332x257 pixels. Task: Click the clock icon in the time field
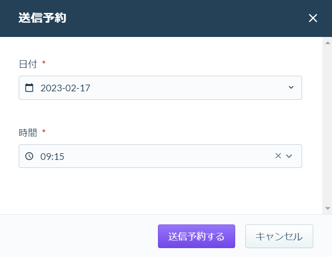[29, 156]
